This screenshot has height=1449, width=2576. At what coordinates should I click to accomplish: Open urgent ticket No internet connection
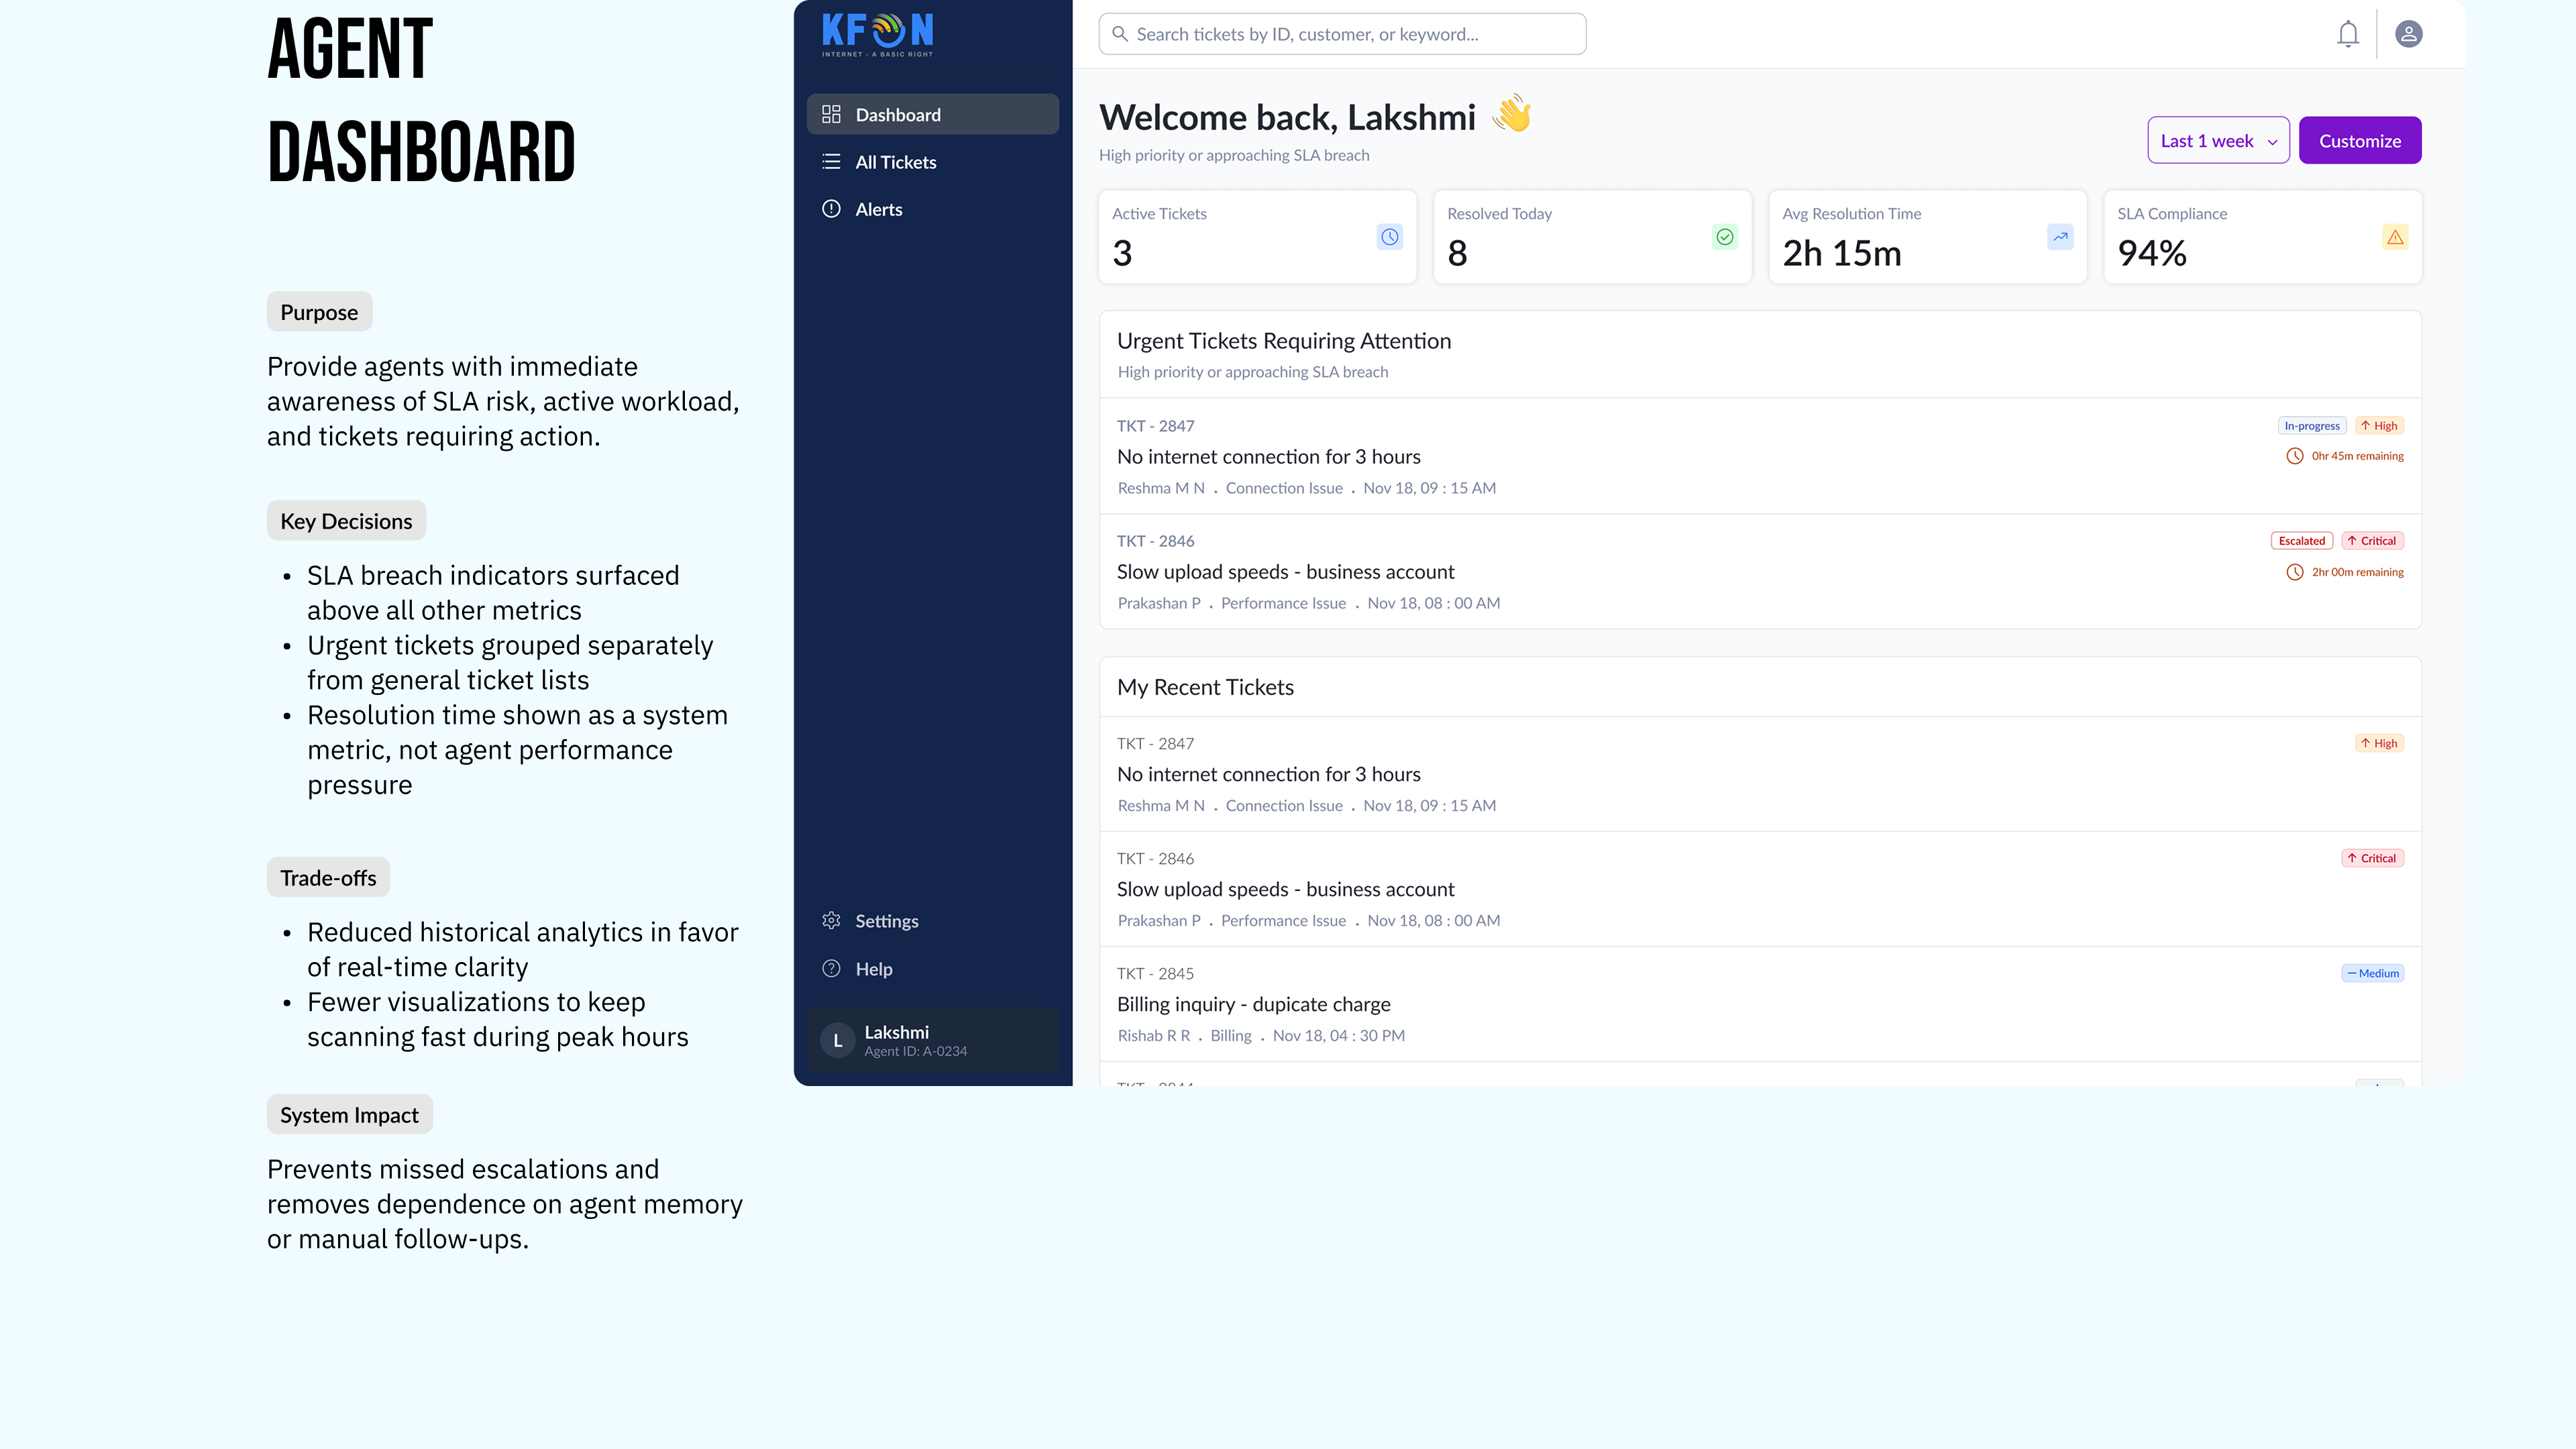coord(1760,456)
